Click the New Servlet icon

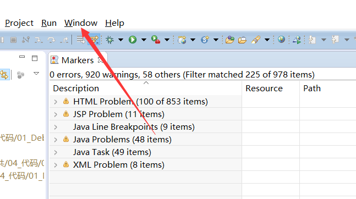pyautogui.click(x=205, y=40)
